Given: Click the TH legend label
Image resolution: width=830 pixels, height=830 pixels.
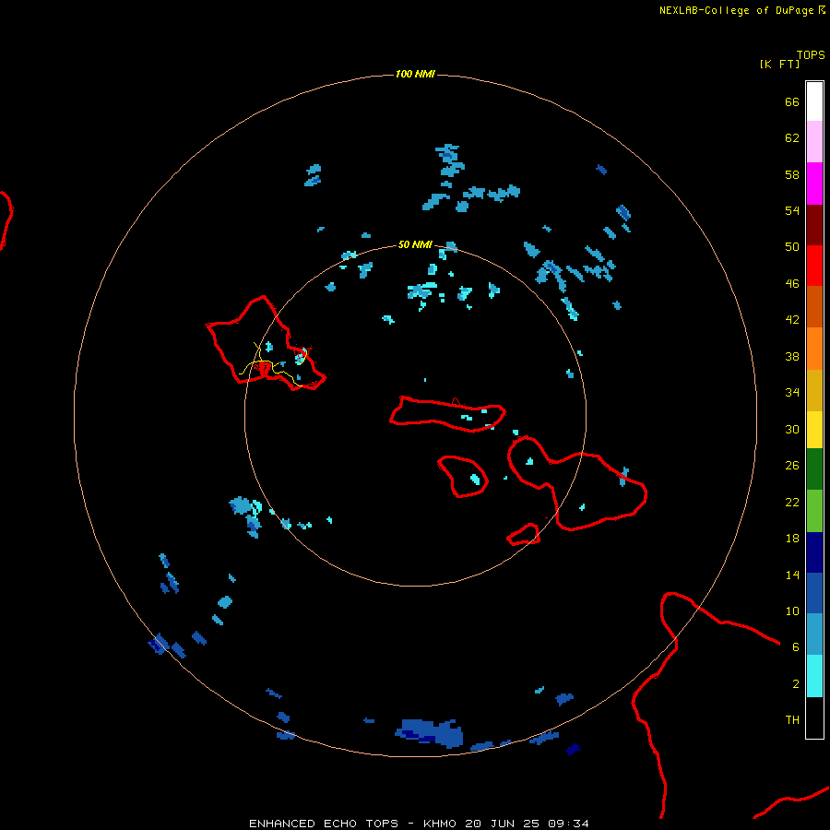Looking at the screenshot, I should [x=792, y=720].
